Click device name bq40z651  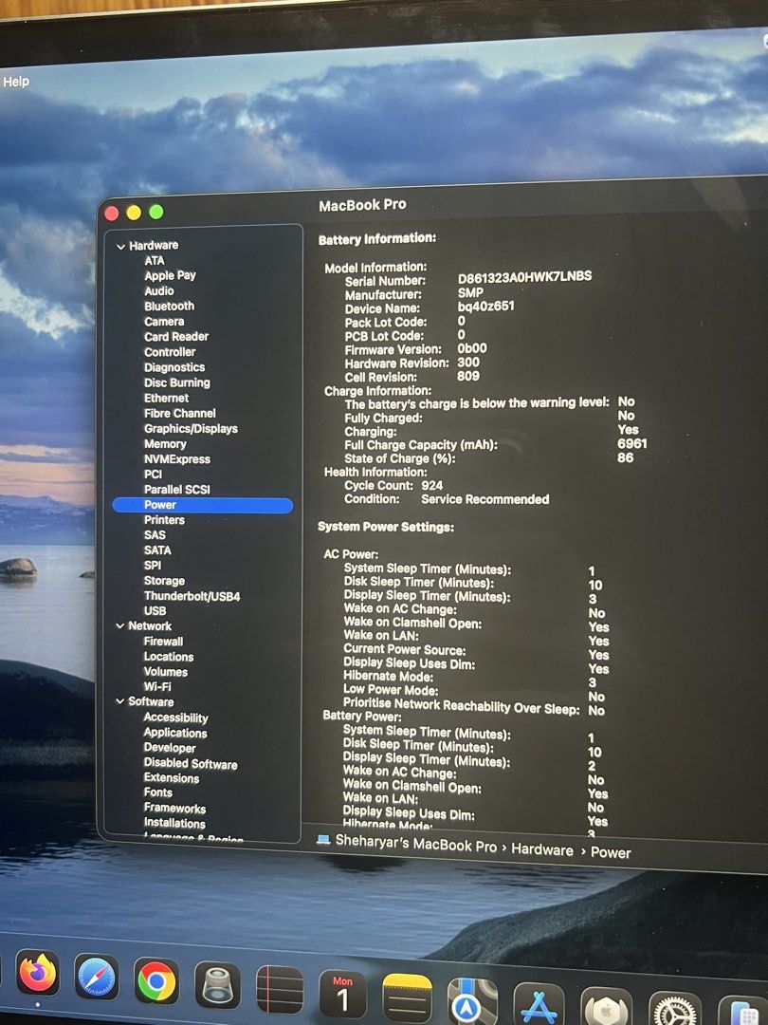click(x=485, y=306)
